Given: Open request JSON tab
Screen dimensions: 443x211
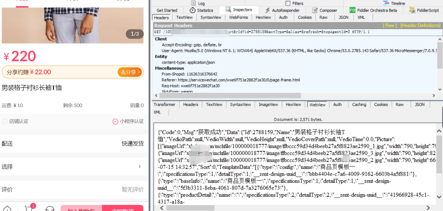Looking at the screenshot, I should (x=344, y=17).
